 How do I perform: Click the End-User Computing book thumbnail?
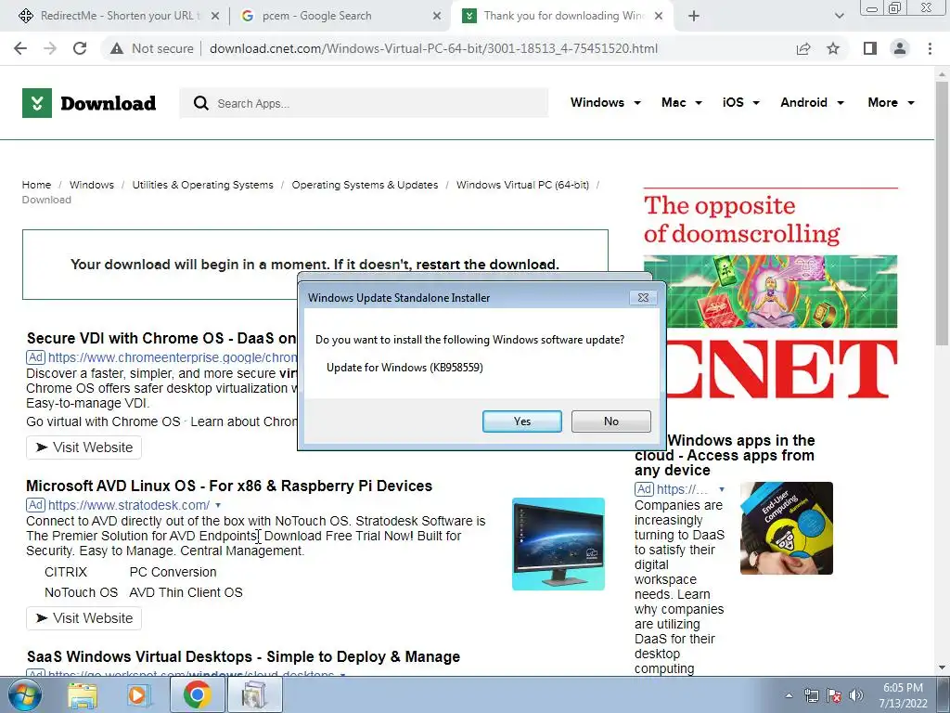(787, 528)
